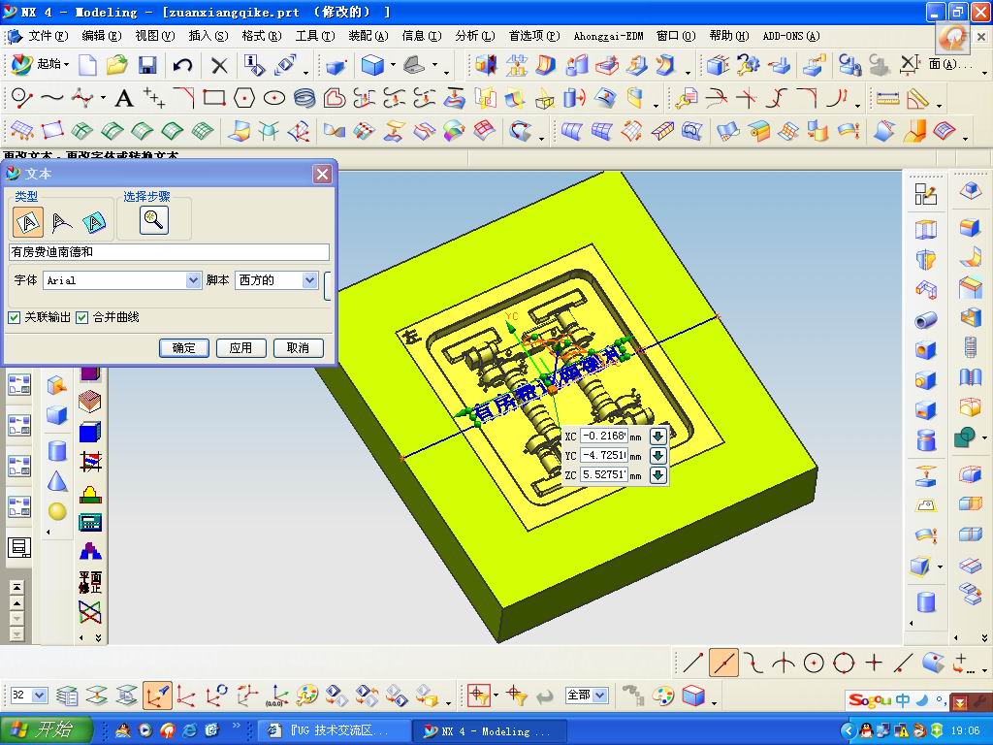Close the 文本 dialog

click(322, 174)
